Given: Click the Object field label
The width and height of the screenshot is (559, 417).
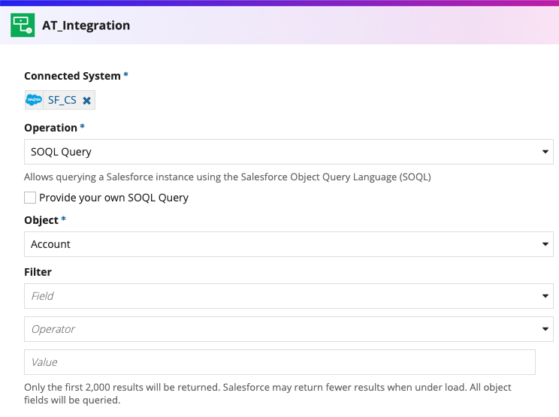Looking at the screenshot, I should (x=41, y=220).
